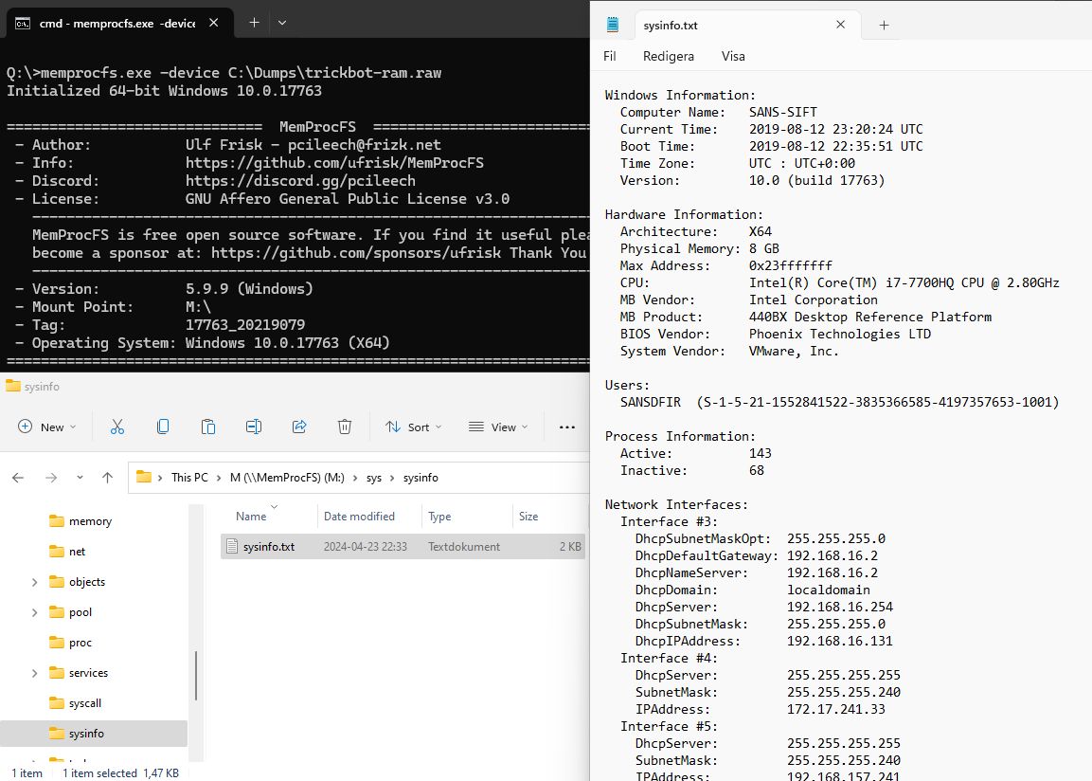Image resolution: width=1092 pixels, height=781 pixels.
Task: Select the sysinfo.txt Notepad tab
Action: (x=748, y=25)
